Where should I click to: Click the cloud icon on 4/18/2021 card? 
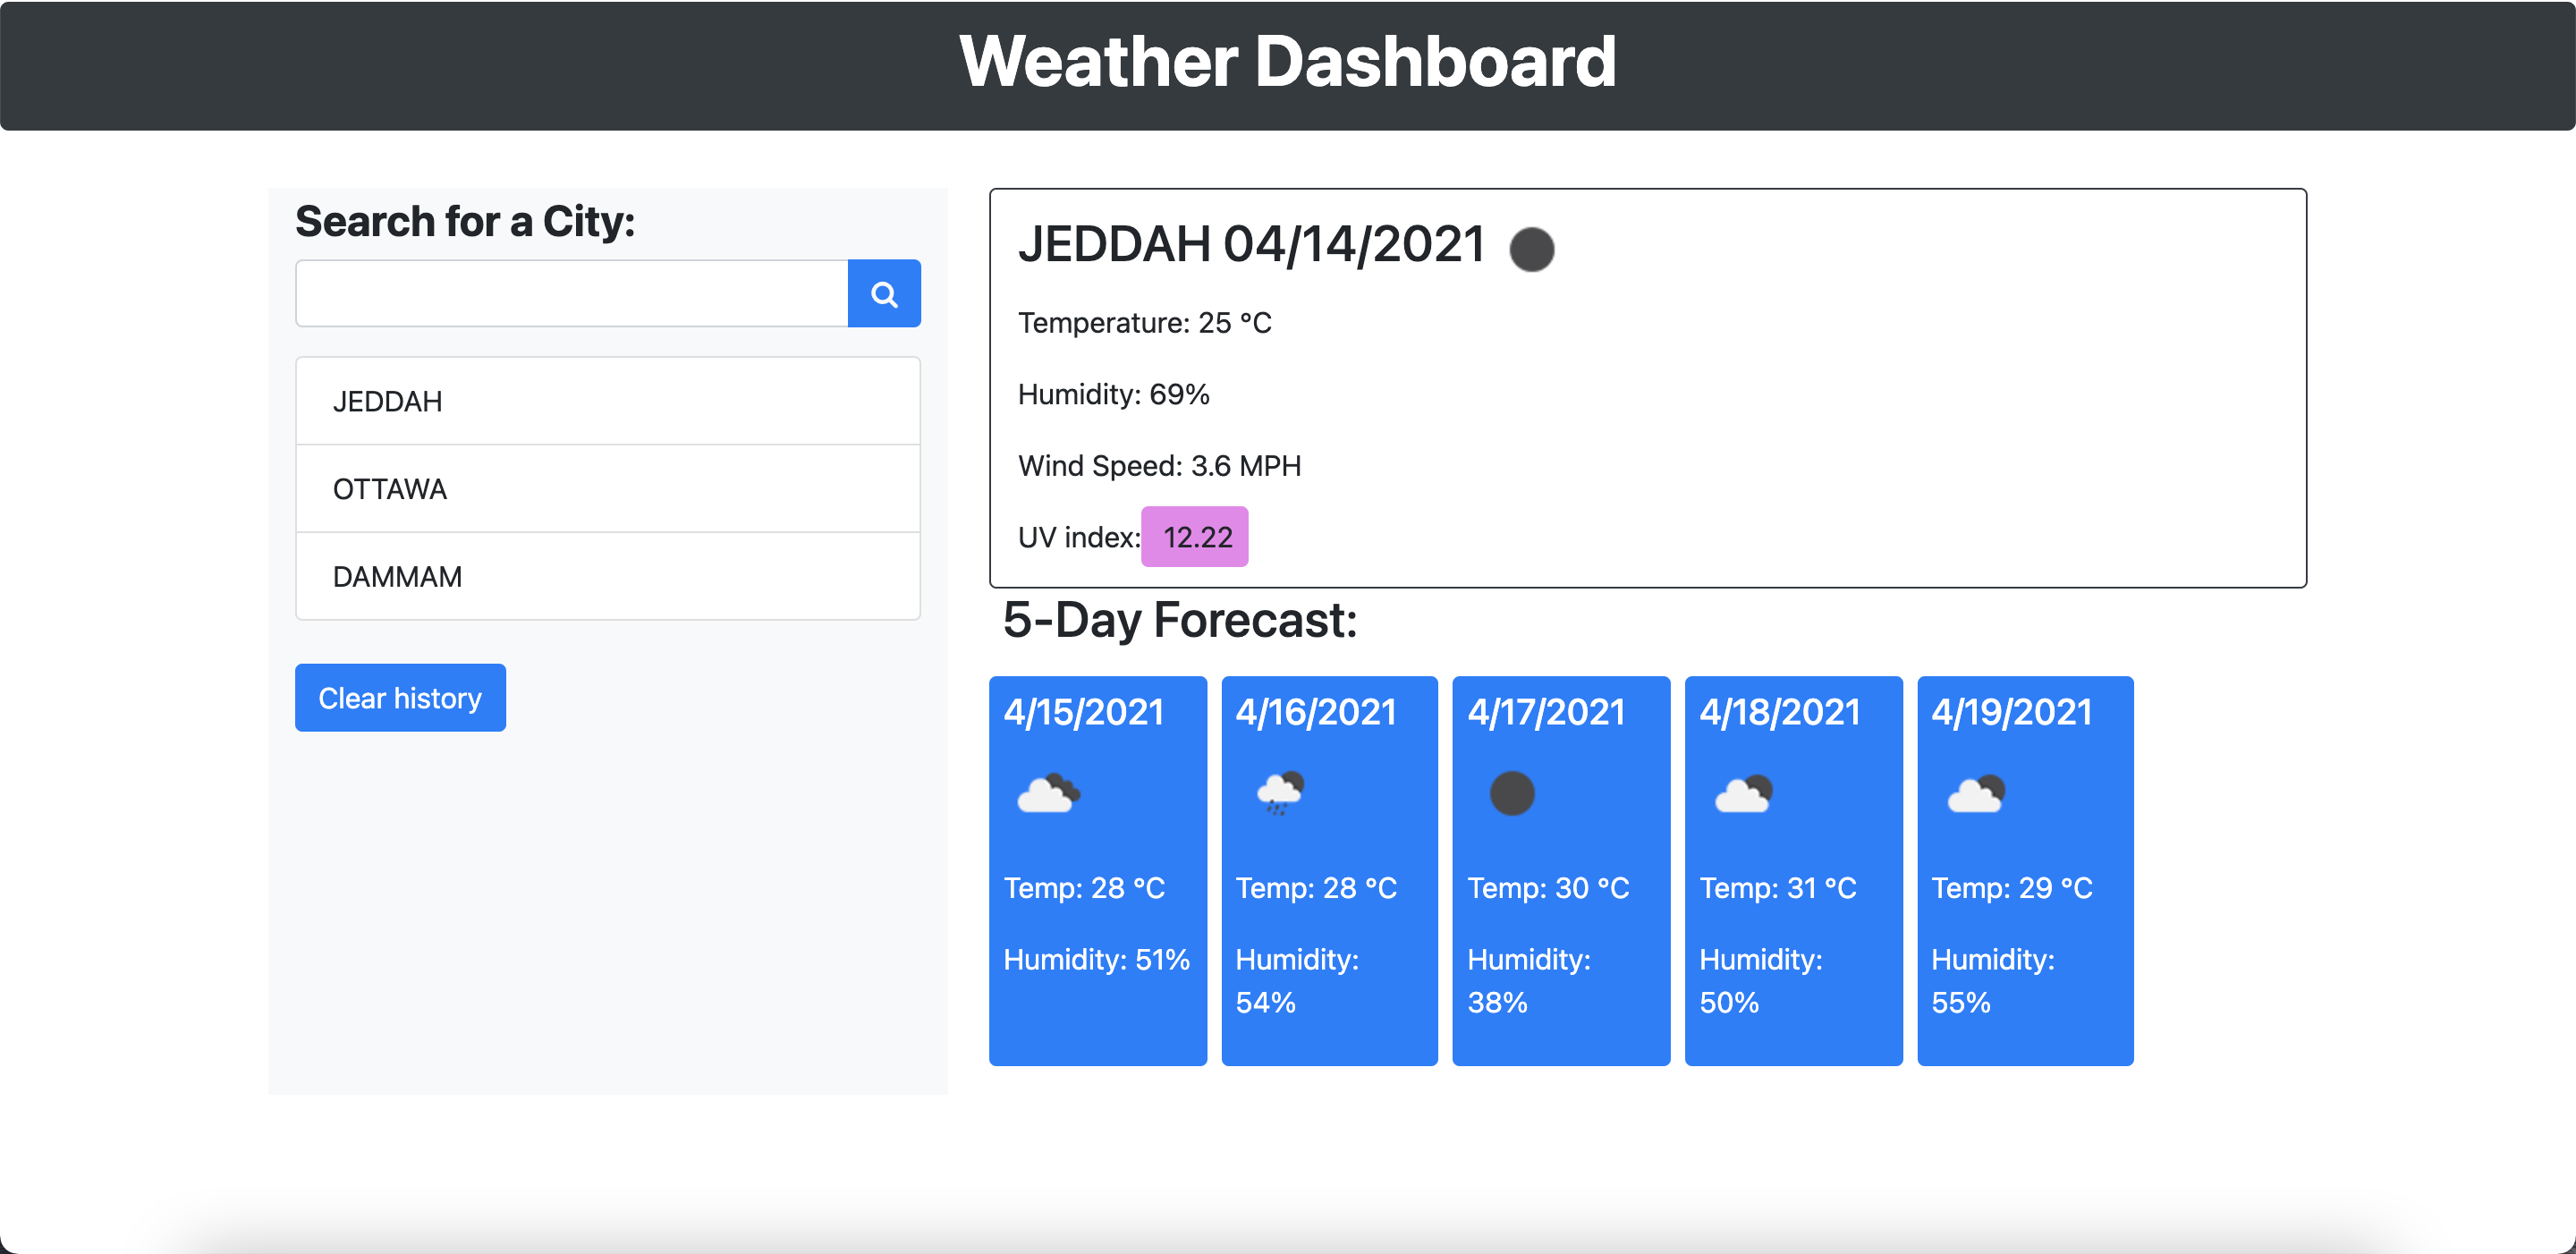(x=1743, y=794)
